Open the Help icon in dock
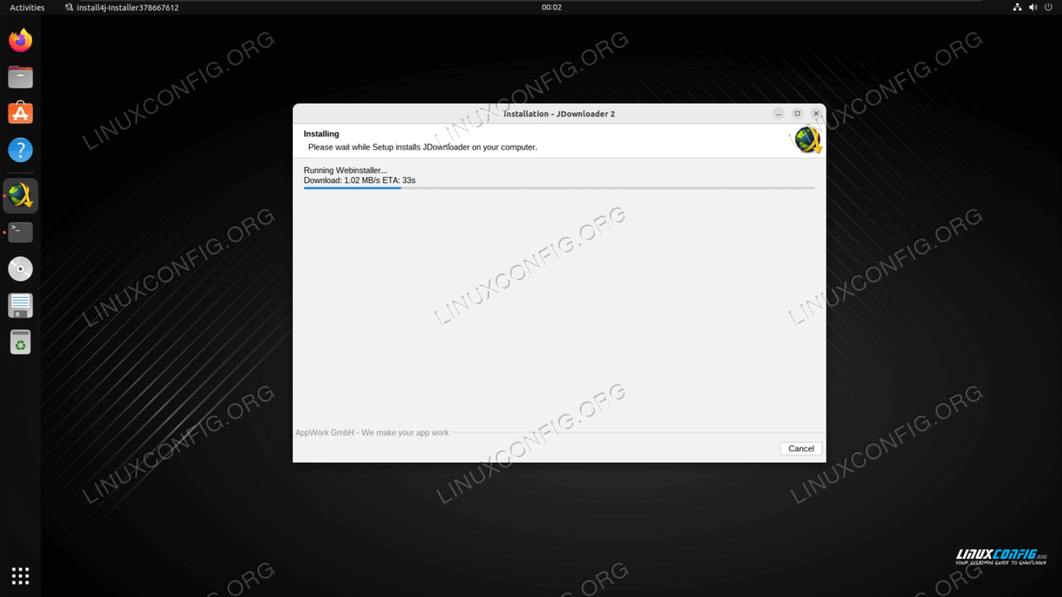 point(20,149)
